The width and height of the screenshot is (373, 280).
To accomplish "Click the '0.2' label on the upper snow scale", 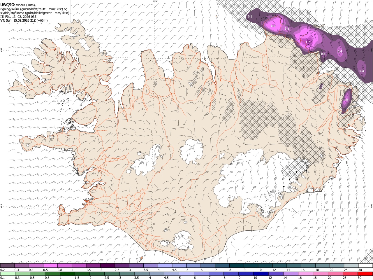I will 2,270.
